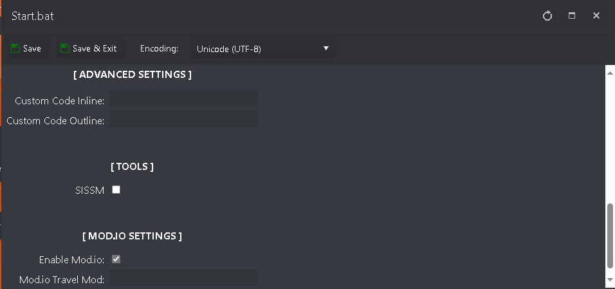Click the scrollbar up arrow
Image resolution: width=615 pixels, height=289 pixels.
click(610, 73)
